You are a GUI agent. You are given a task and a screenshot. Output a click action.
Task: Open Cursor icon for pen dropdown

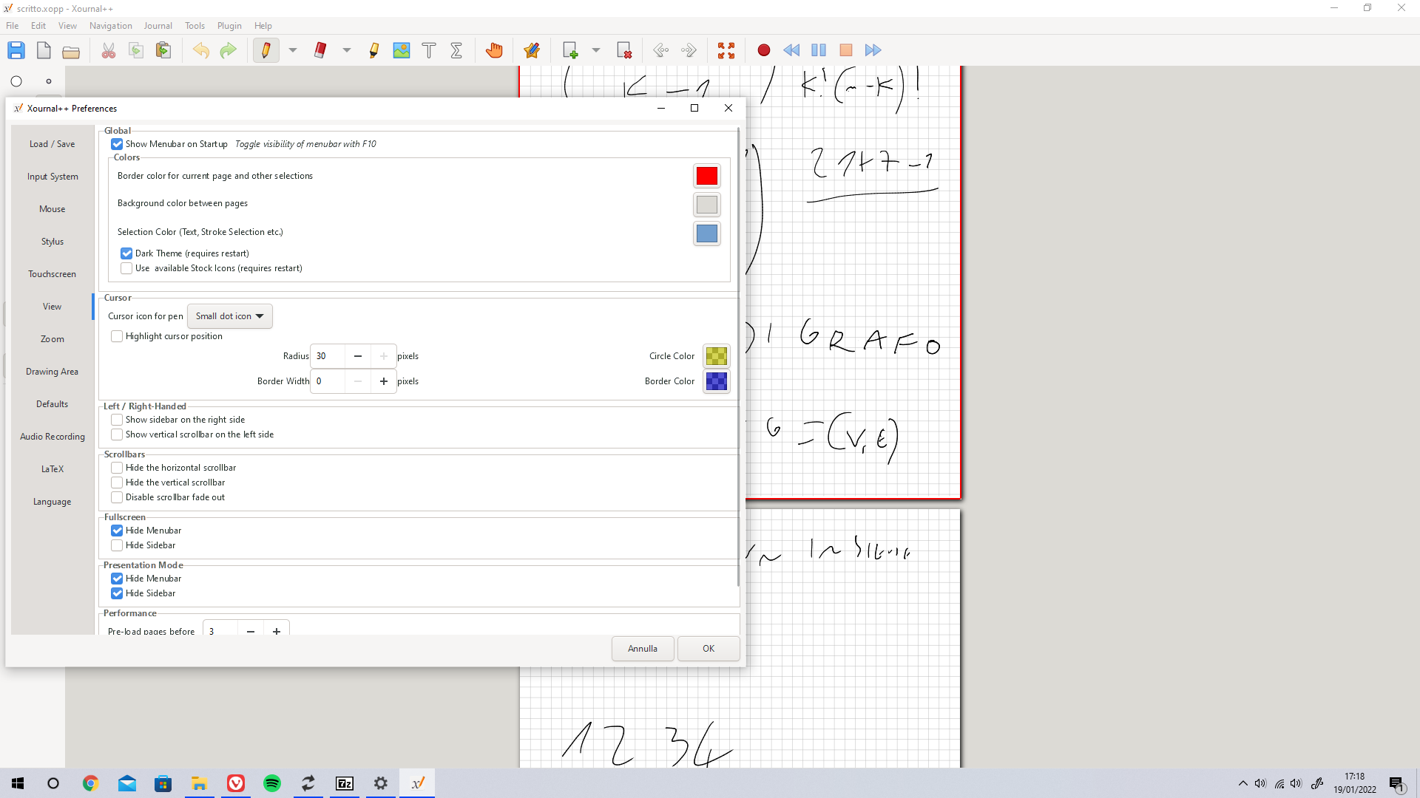coord(229,316)
